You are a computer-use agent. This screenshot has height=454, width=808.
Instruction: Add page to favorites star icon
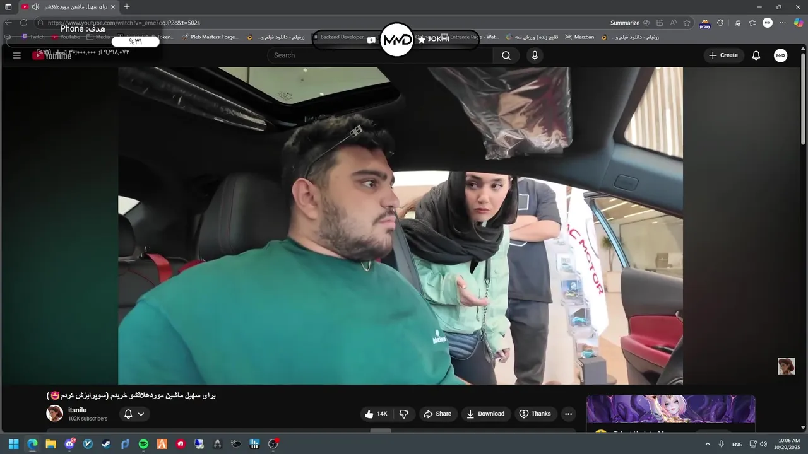687,23
